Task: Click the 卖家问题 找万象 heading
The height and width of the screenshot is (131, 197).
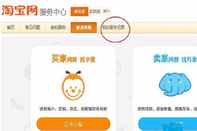Action: click(175, 58)
